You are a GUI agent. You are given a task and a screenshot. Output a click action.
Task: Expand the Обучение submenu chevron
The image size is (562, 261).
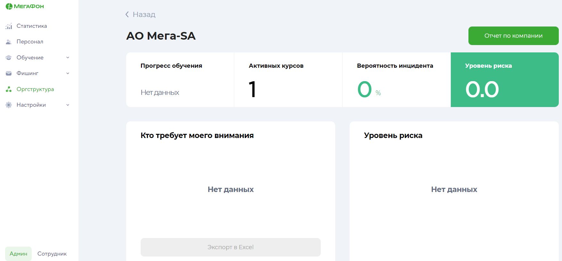click(68, 58)
